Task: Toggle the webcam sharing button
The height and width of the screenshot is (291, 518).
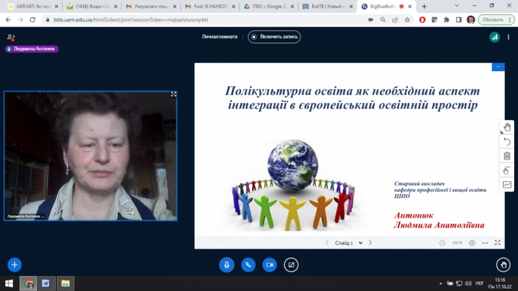Action: point(269,264)
